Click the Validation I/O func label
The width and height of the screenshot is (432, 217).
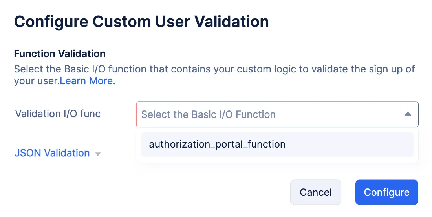click(58, 114)
